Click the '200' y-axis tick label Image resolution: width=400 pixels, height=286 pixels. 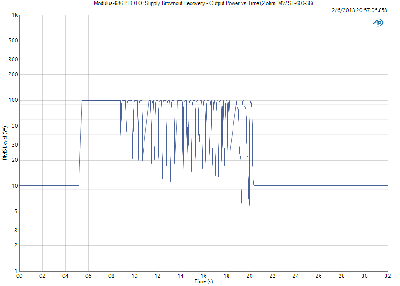pyautogui.click(x=13, y=74)
